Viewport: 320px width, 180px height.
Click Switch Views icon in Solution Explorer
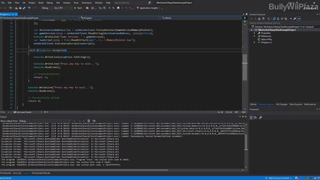263,18
